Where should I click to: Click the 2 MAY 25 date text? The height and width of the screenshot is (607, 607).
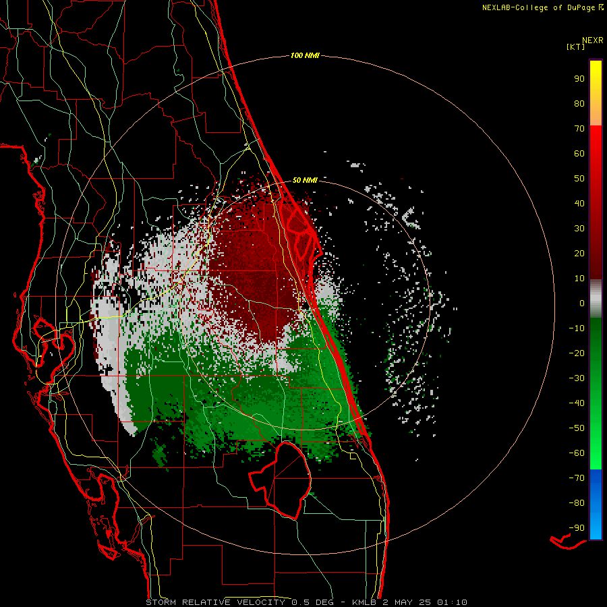(x=409, y=602)
